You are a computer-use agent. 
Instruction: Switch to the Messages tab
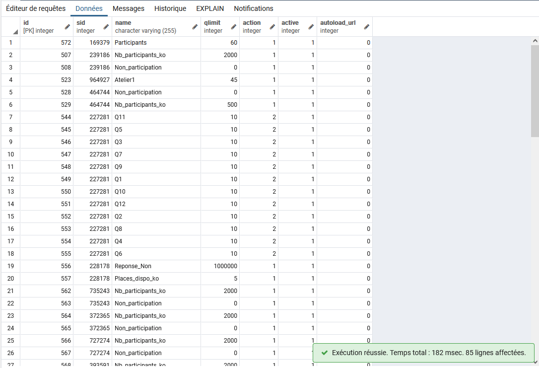point(129,8)
